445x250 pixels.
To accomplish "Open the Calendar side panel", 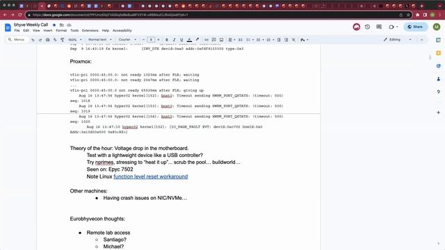I will point(439,40).
